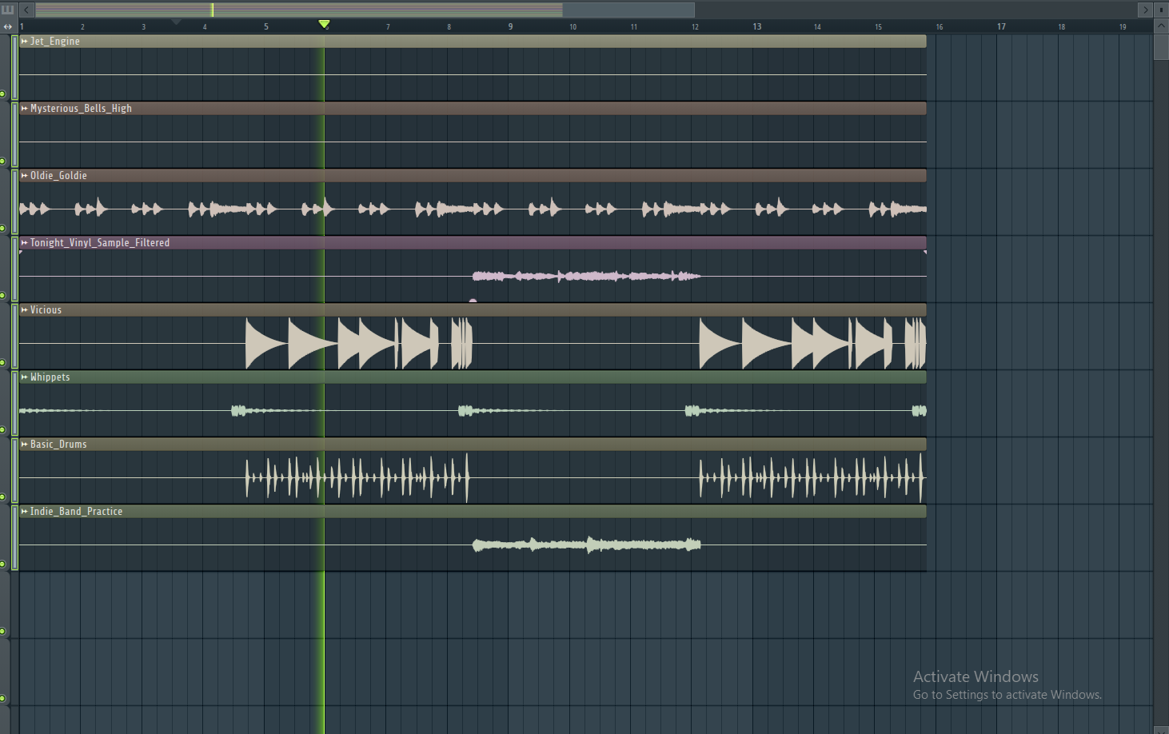Viewport: 1169px width, 734px height.
Task: Click the horizontal zoom double-arrow icon
Action: click(x=8, y=26)
